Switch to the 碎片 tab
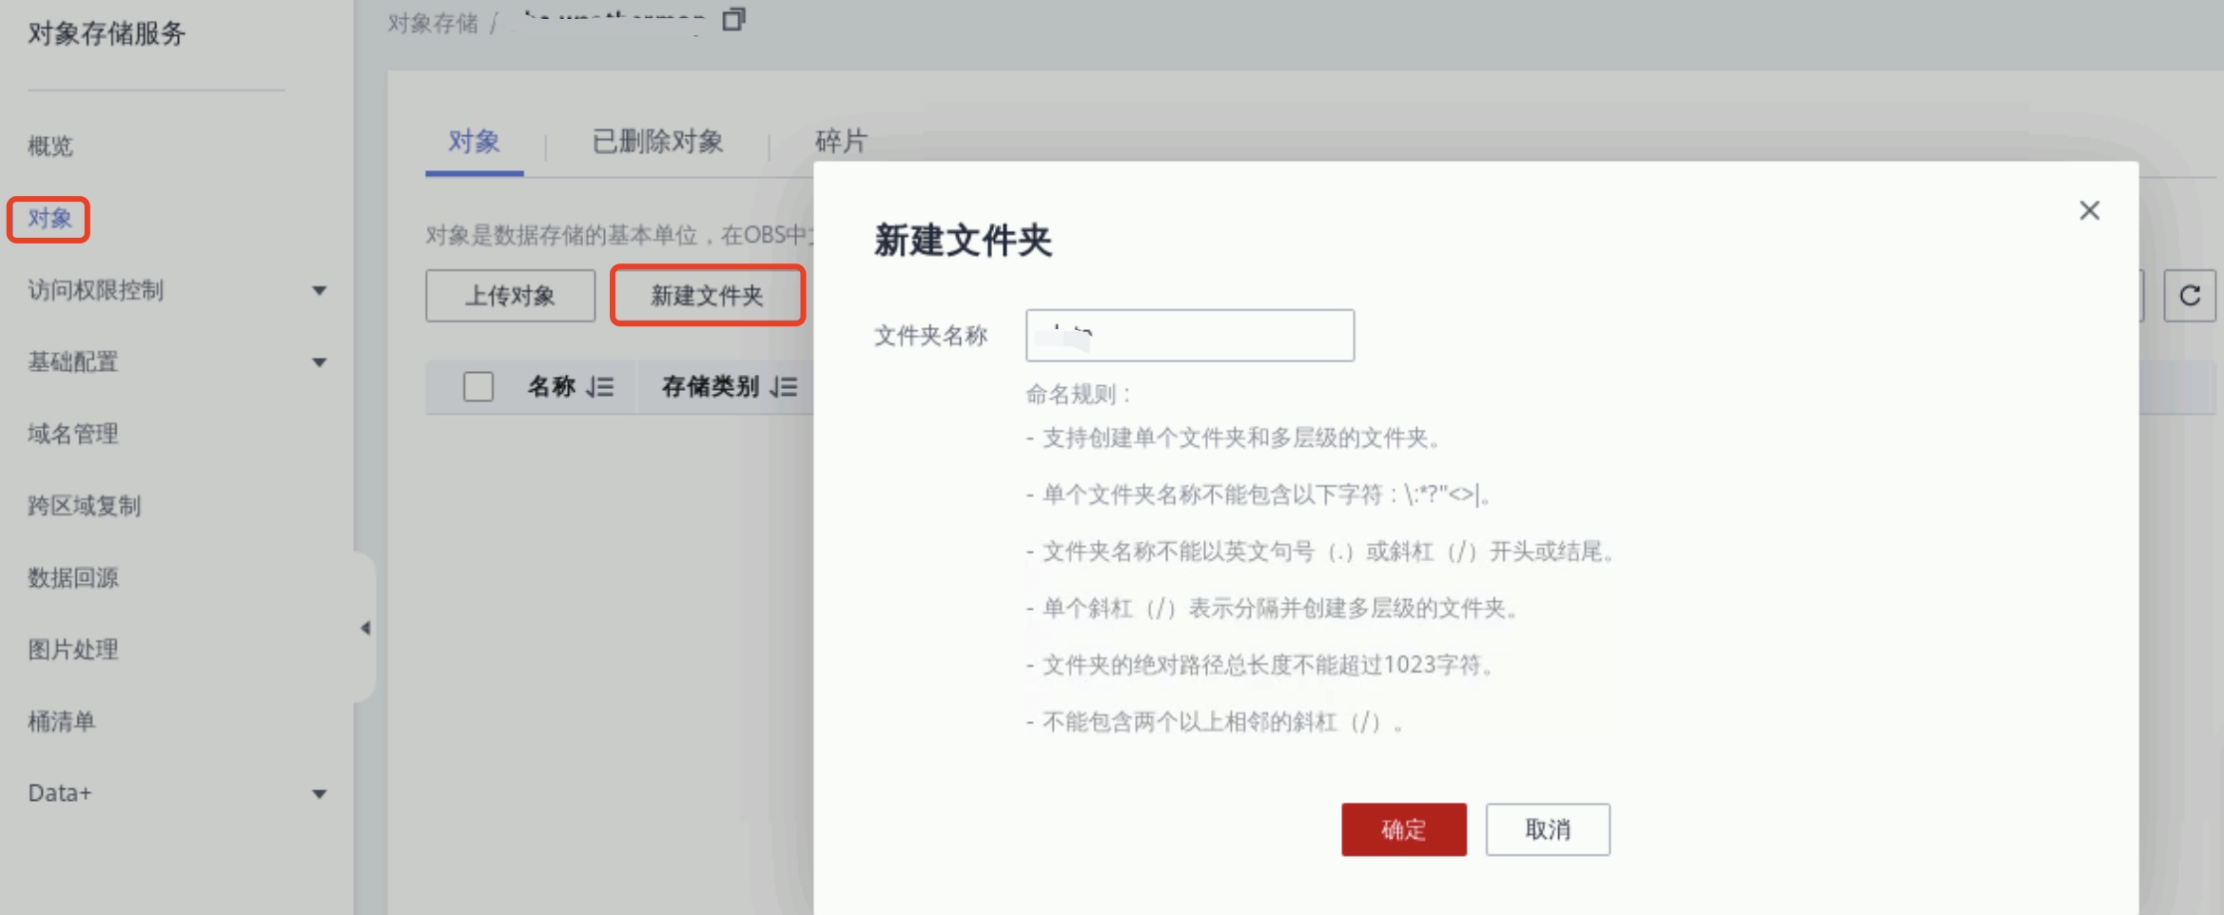 pyautogui.click(x=841, y=142)
